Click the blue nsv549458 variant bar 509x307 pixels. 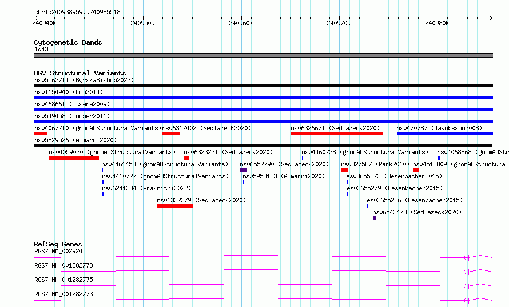click(263, 122)
